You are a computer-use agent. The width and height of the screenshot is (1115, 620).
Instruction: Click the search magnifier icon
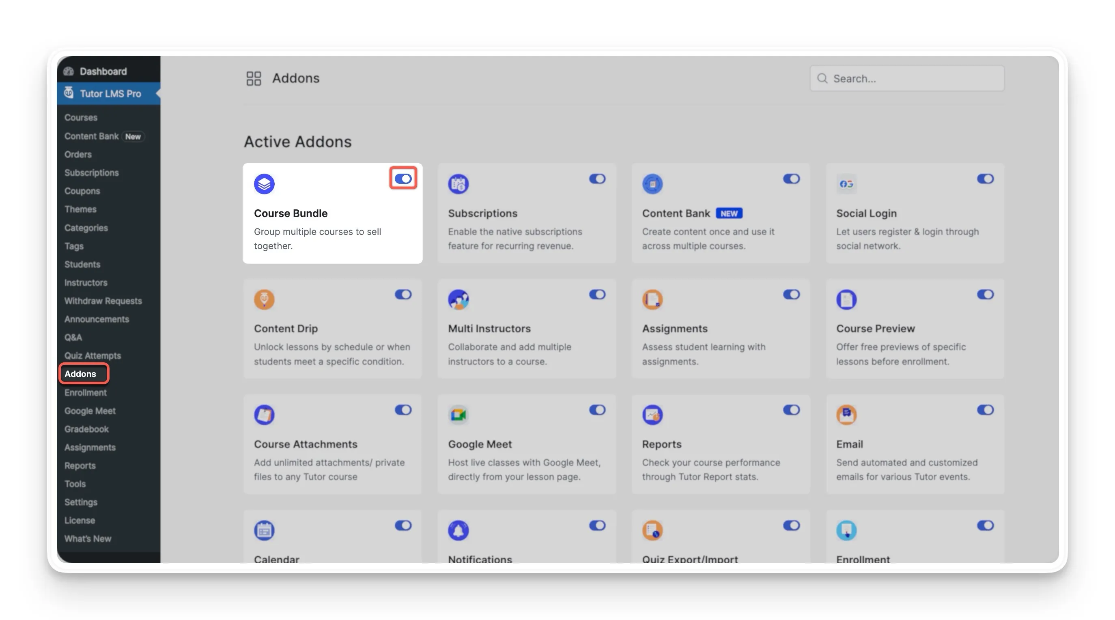point(822,78)
